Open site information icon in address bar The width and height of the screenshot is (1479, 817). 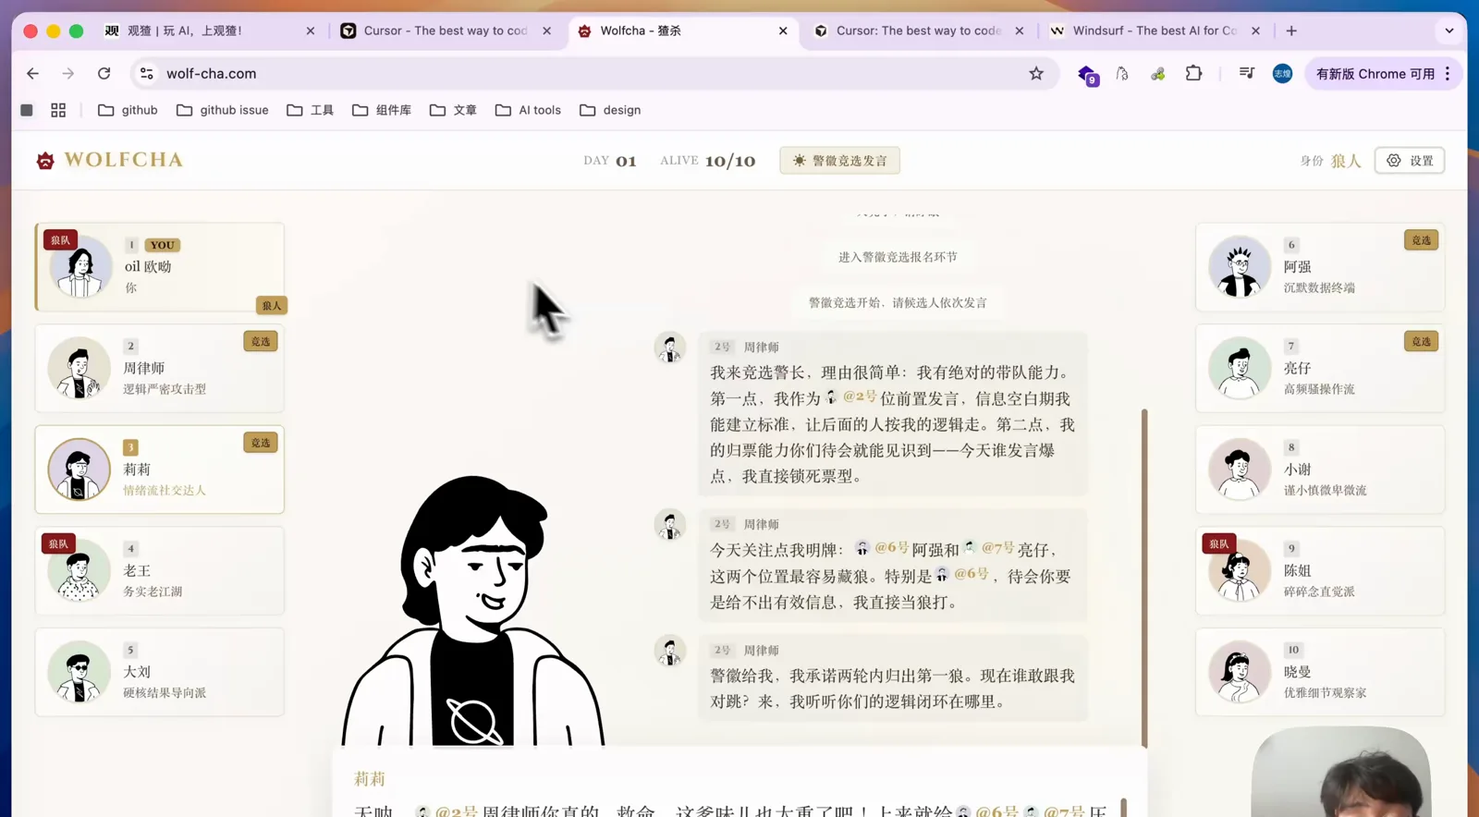pos(146,73)
